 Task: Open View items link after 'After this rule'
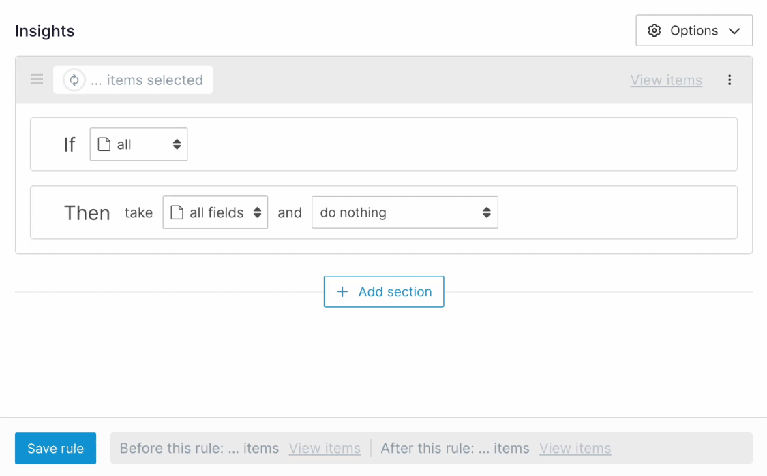[x=575, y=448]
